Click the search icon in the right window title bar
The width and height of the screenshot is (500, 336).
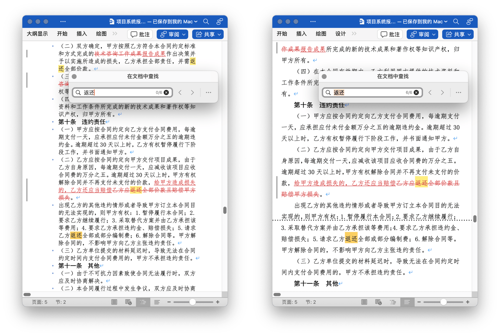pyautogui.click(x=456, y=21)
